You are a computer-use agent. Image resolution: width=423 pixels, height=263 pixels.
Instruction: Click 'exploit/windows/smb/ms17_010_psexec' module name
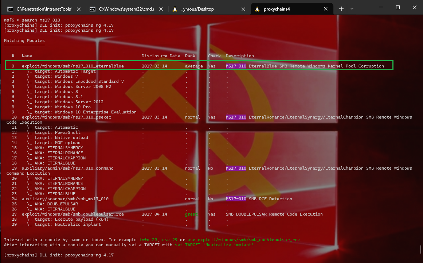66,117
